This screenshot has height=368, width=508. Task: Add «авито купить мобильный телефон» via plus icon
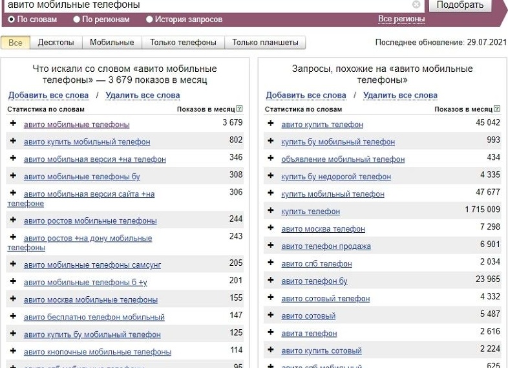pyautogui.click(x=13, y=141)
